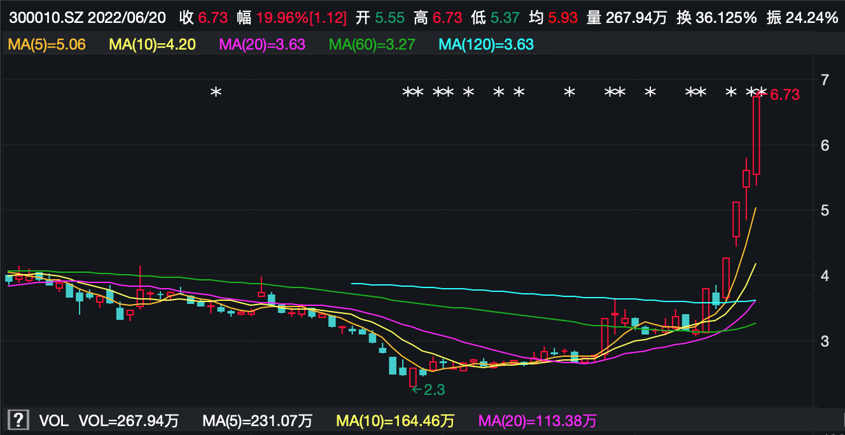The image size is (845, 435).
Task: Toggle the orange MA(5)=5.06 average line label
Action: [x=46, y=45]
